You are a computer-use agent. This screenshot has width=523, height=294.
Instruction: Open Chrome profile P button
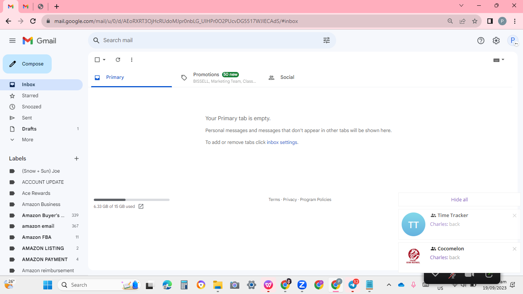(x=502, y=21)
